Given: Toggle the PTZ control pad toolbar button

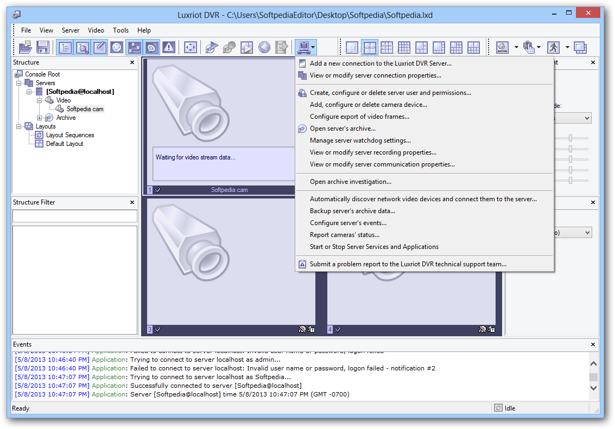Looking at the screenshot, I should point(117,47).
